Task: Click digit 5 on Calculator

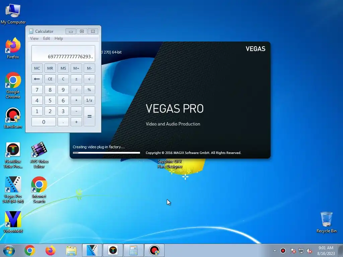Action: [x=50, y=100]
